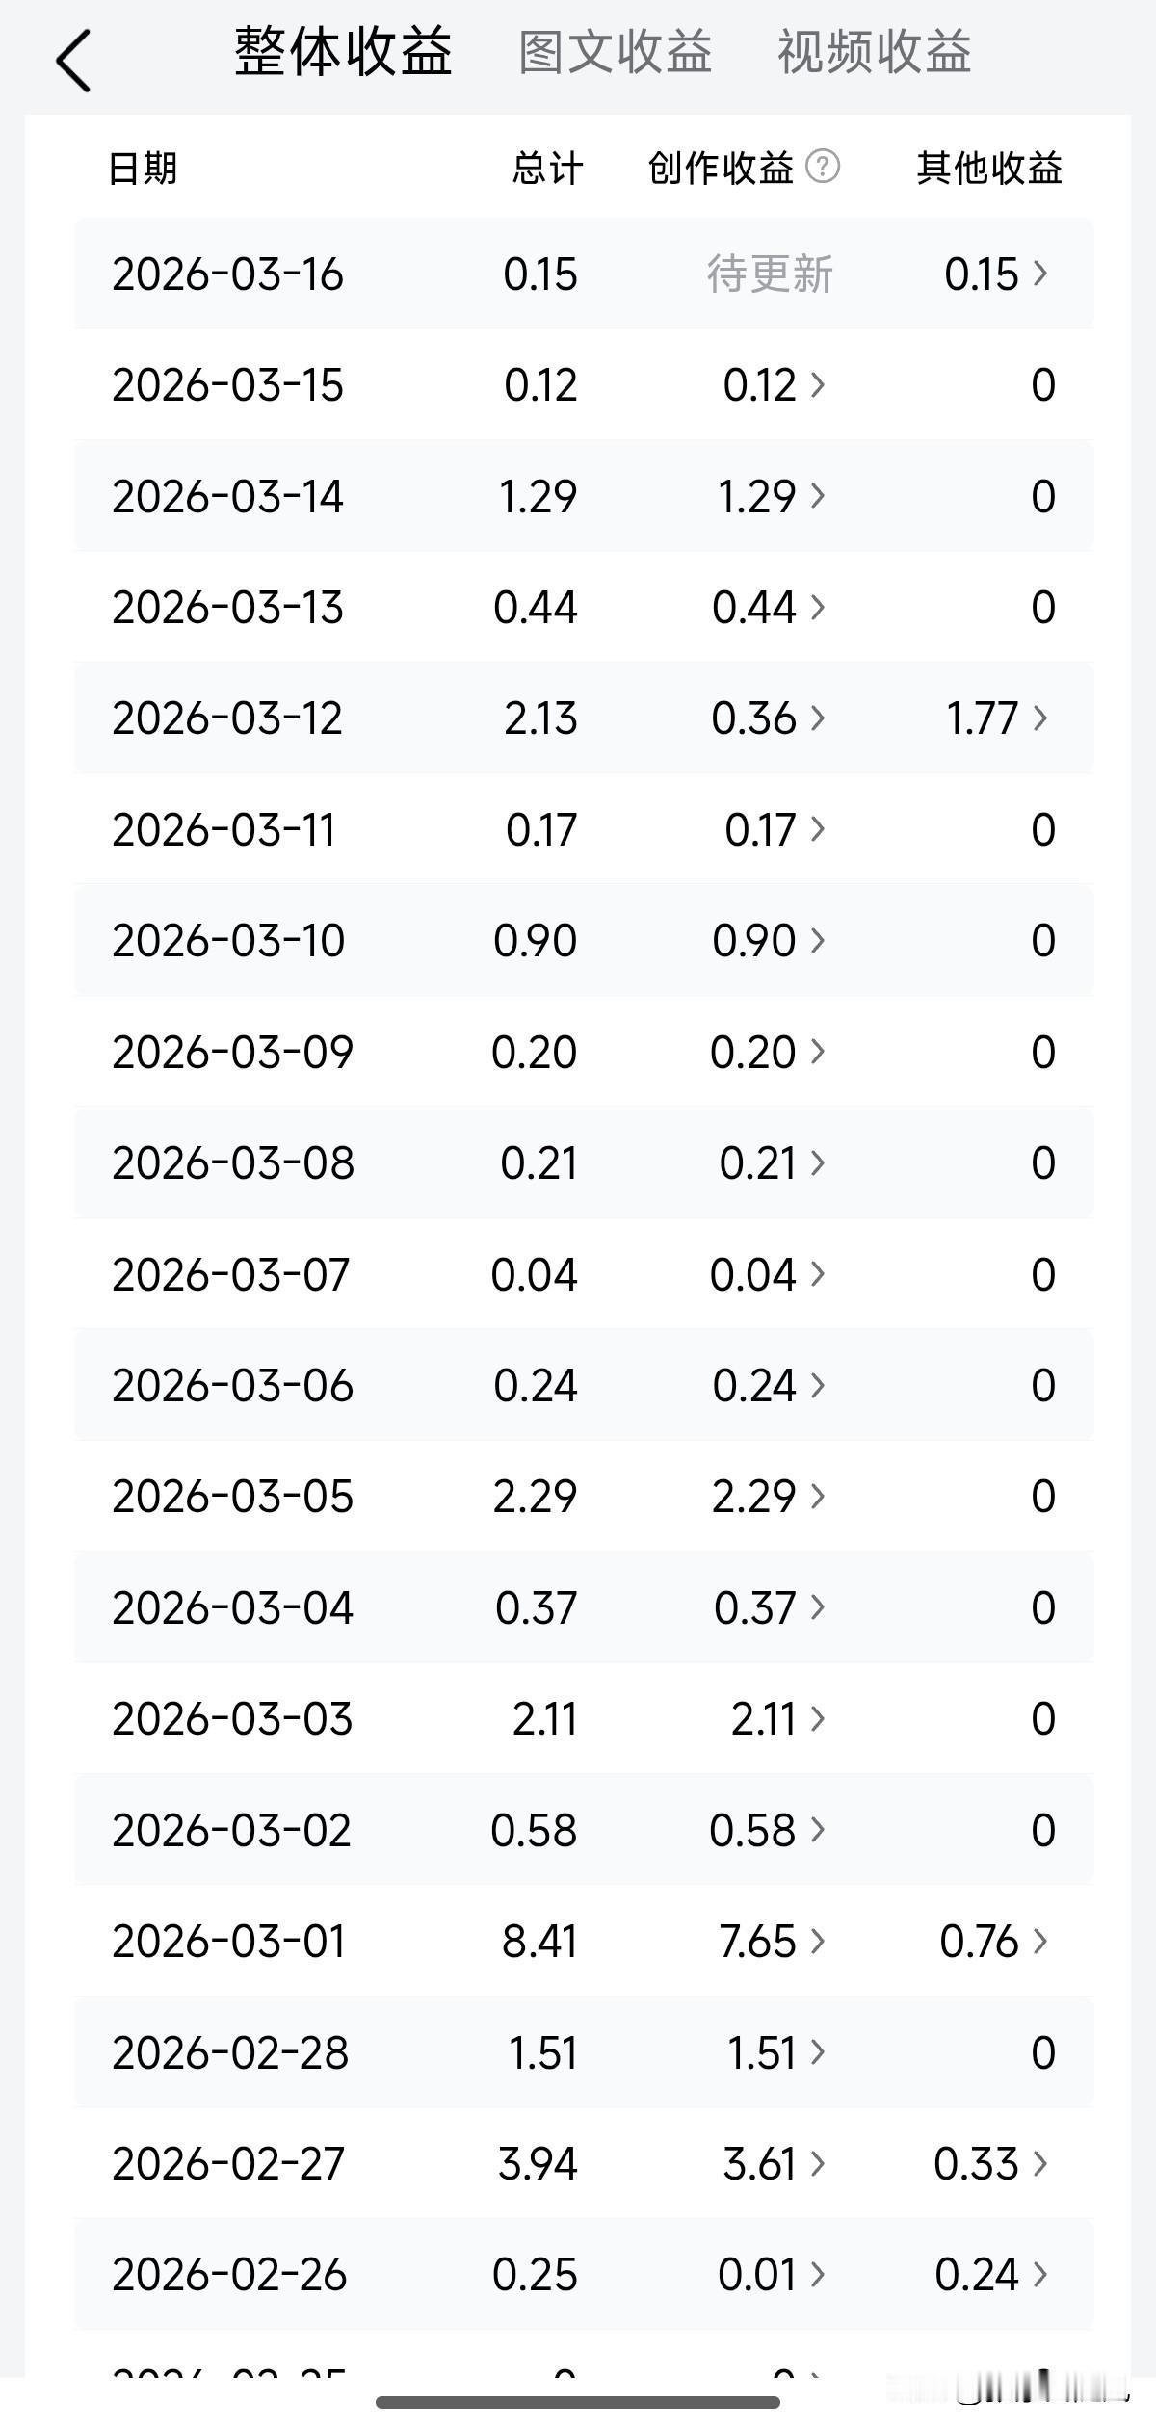
Task: Tap the 待更新 status for 2026-03-16
Action: [x=770, y=274]
